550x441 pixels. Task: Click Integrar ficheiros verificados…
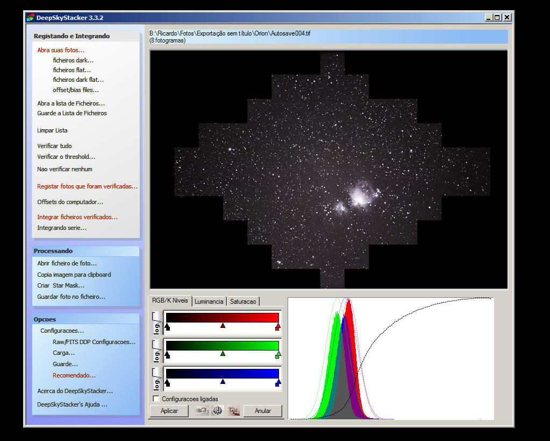tap(77, 217)
